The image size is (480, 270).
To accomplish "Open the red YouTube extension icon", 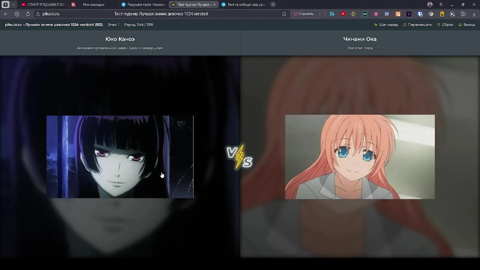I will (x=343, y=14).
